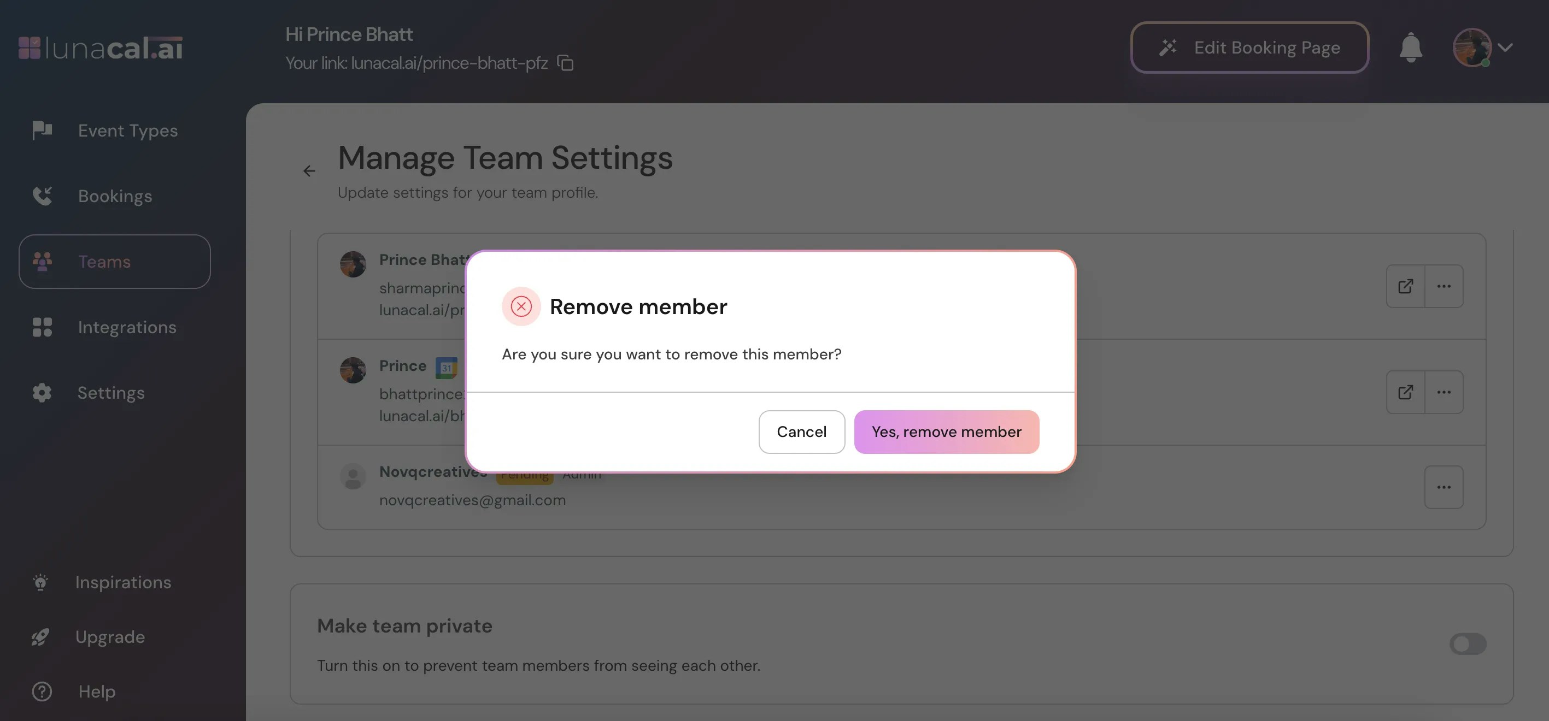Click the Upgrade rocket item in the sidebar

(109, 637)
